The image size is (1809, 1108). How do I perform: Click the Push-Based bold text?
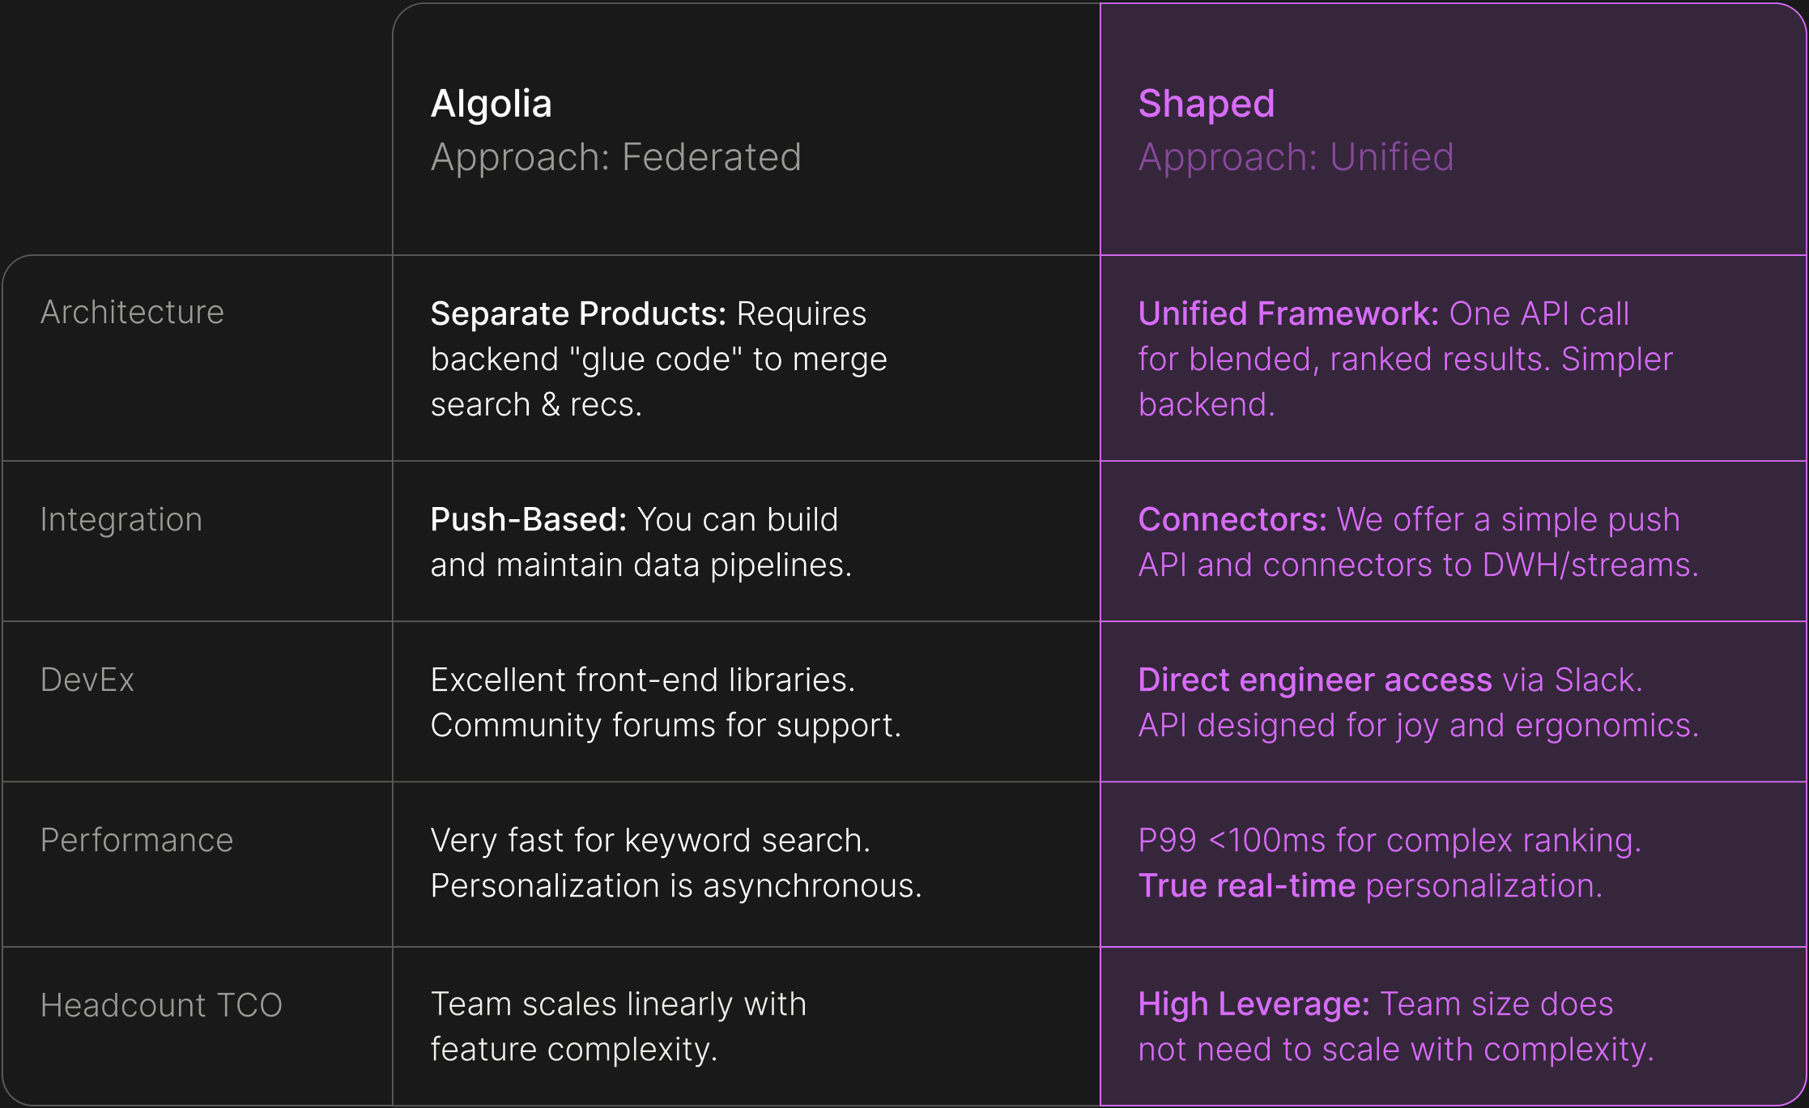pos(528,520)
